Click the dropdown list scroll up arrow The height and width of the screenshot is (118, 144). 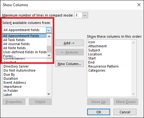(x=49, y=36)
